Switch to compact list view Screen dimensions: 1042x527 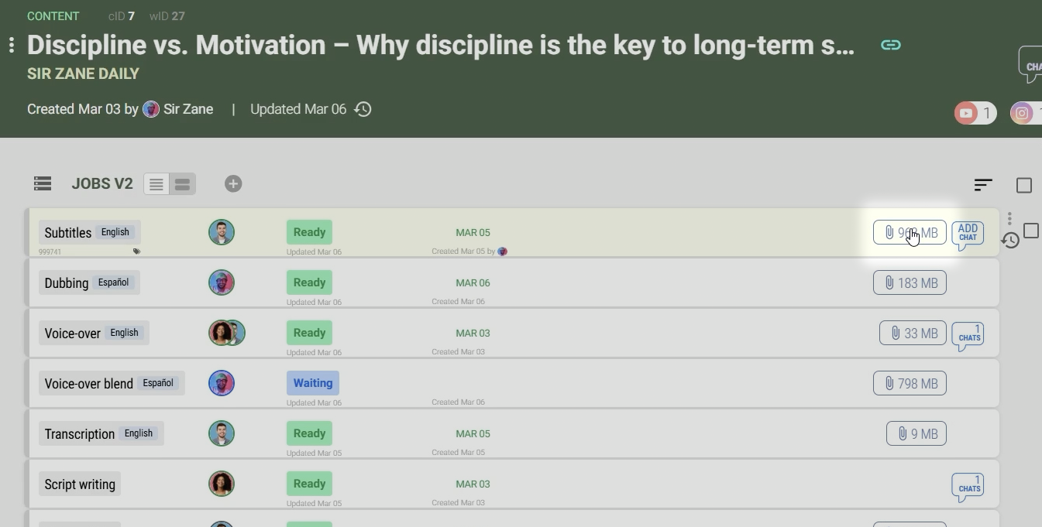click(x=156, y=184)
